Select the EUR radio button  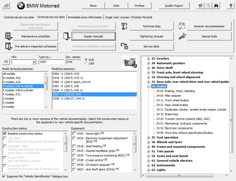tap(86, 60)
